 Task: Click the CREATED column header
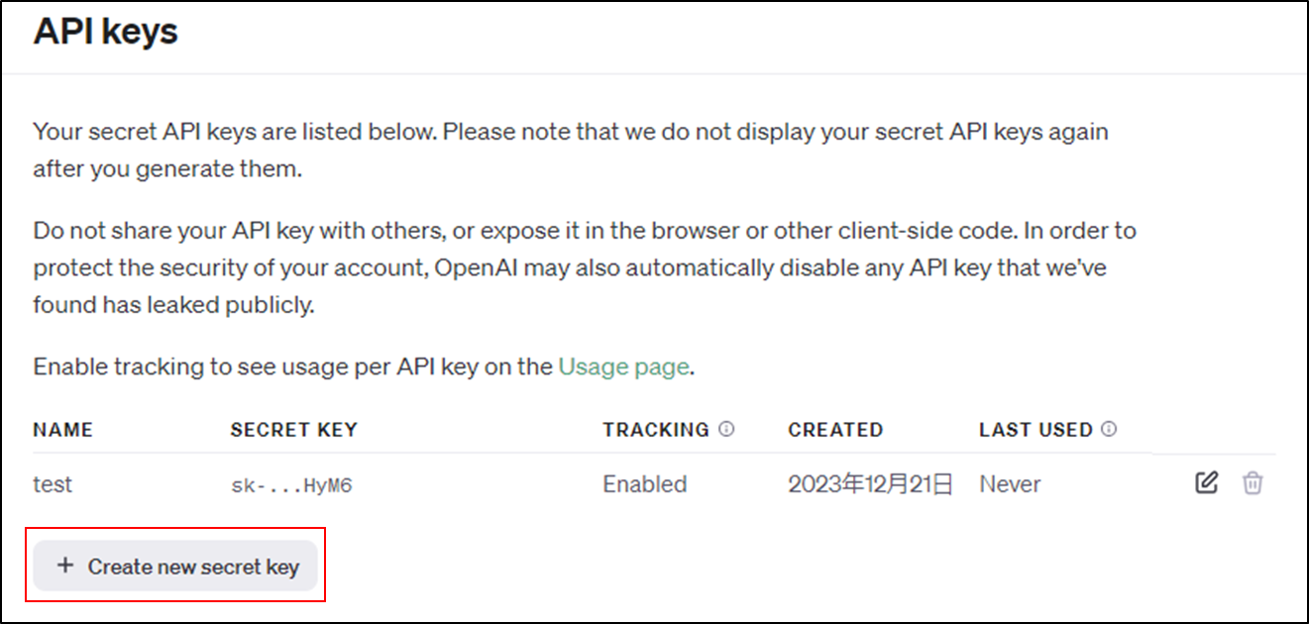click(x=835, y=430)
